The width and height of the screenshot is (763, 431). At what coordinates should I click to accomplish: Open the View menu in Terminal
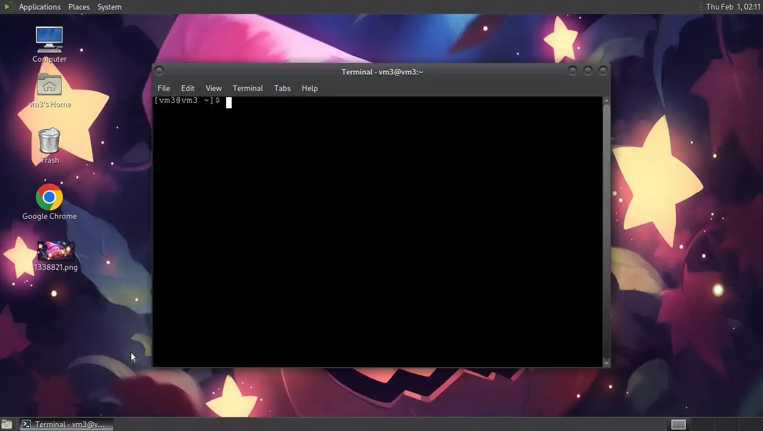click(214, 88)
